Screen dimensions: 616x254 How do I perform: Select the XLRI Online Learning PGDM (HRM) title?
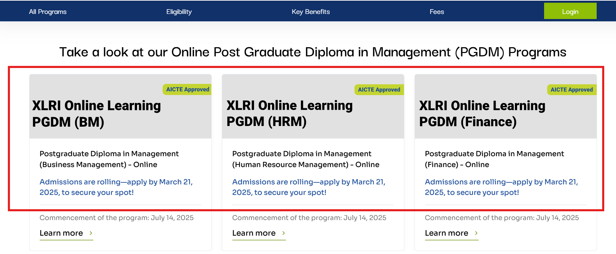click(x=290, y=113)
